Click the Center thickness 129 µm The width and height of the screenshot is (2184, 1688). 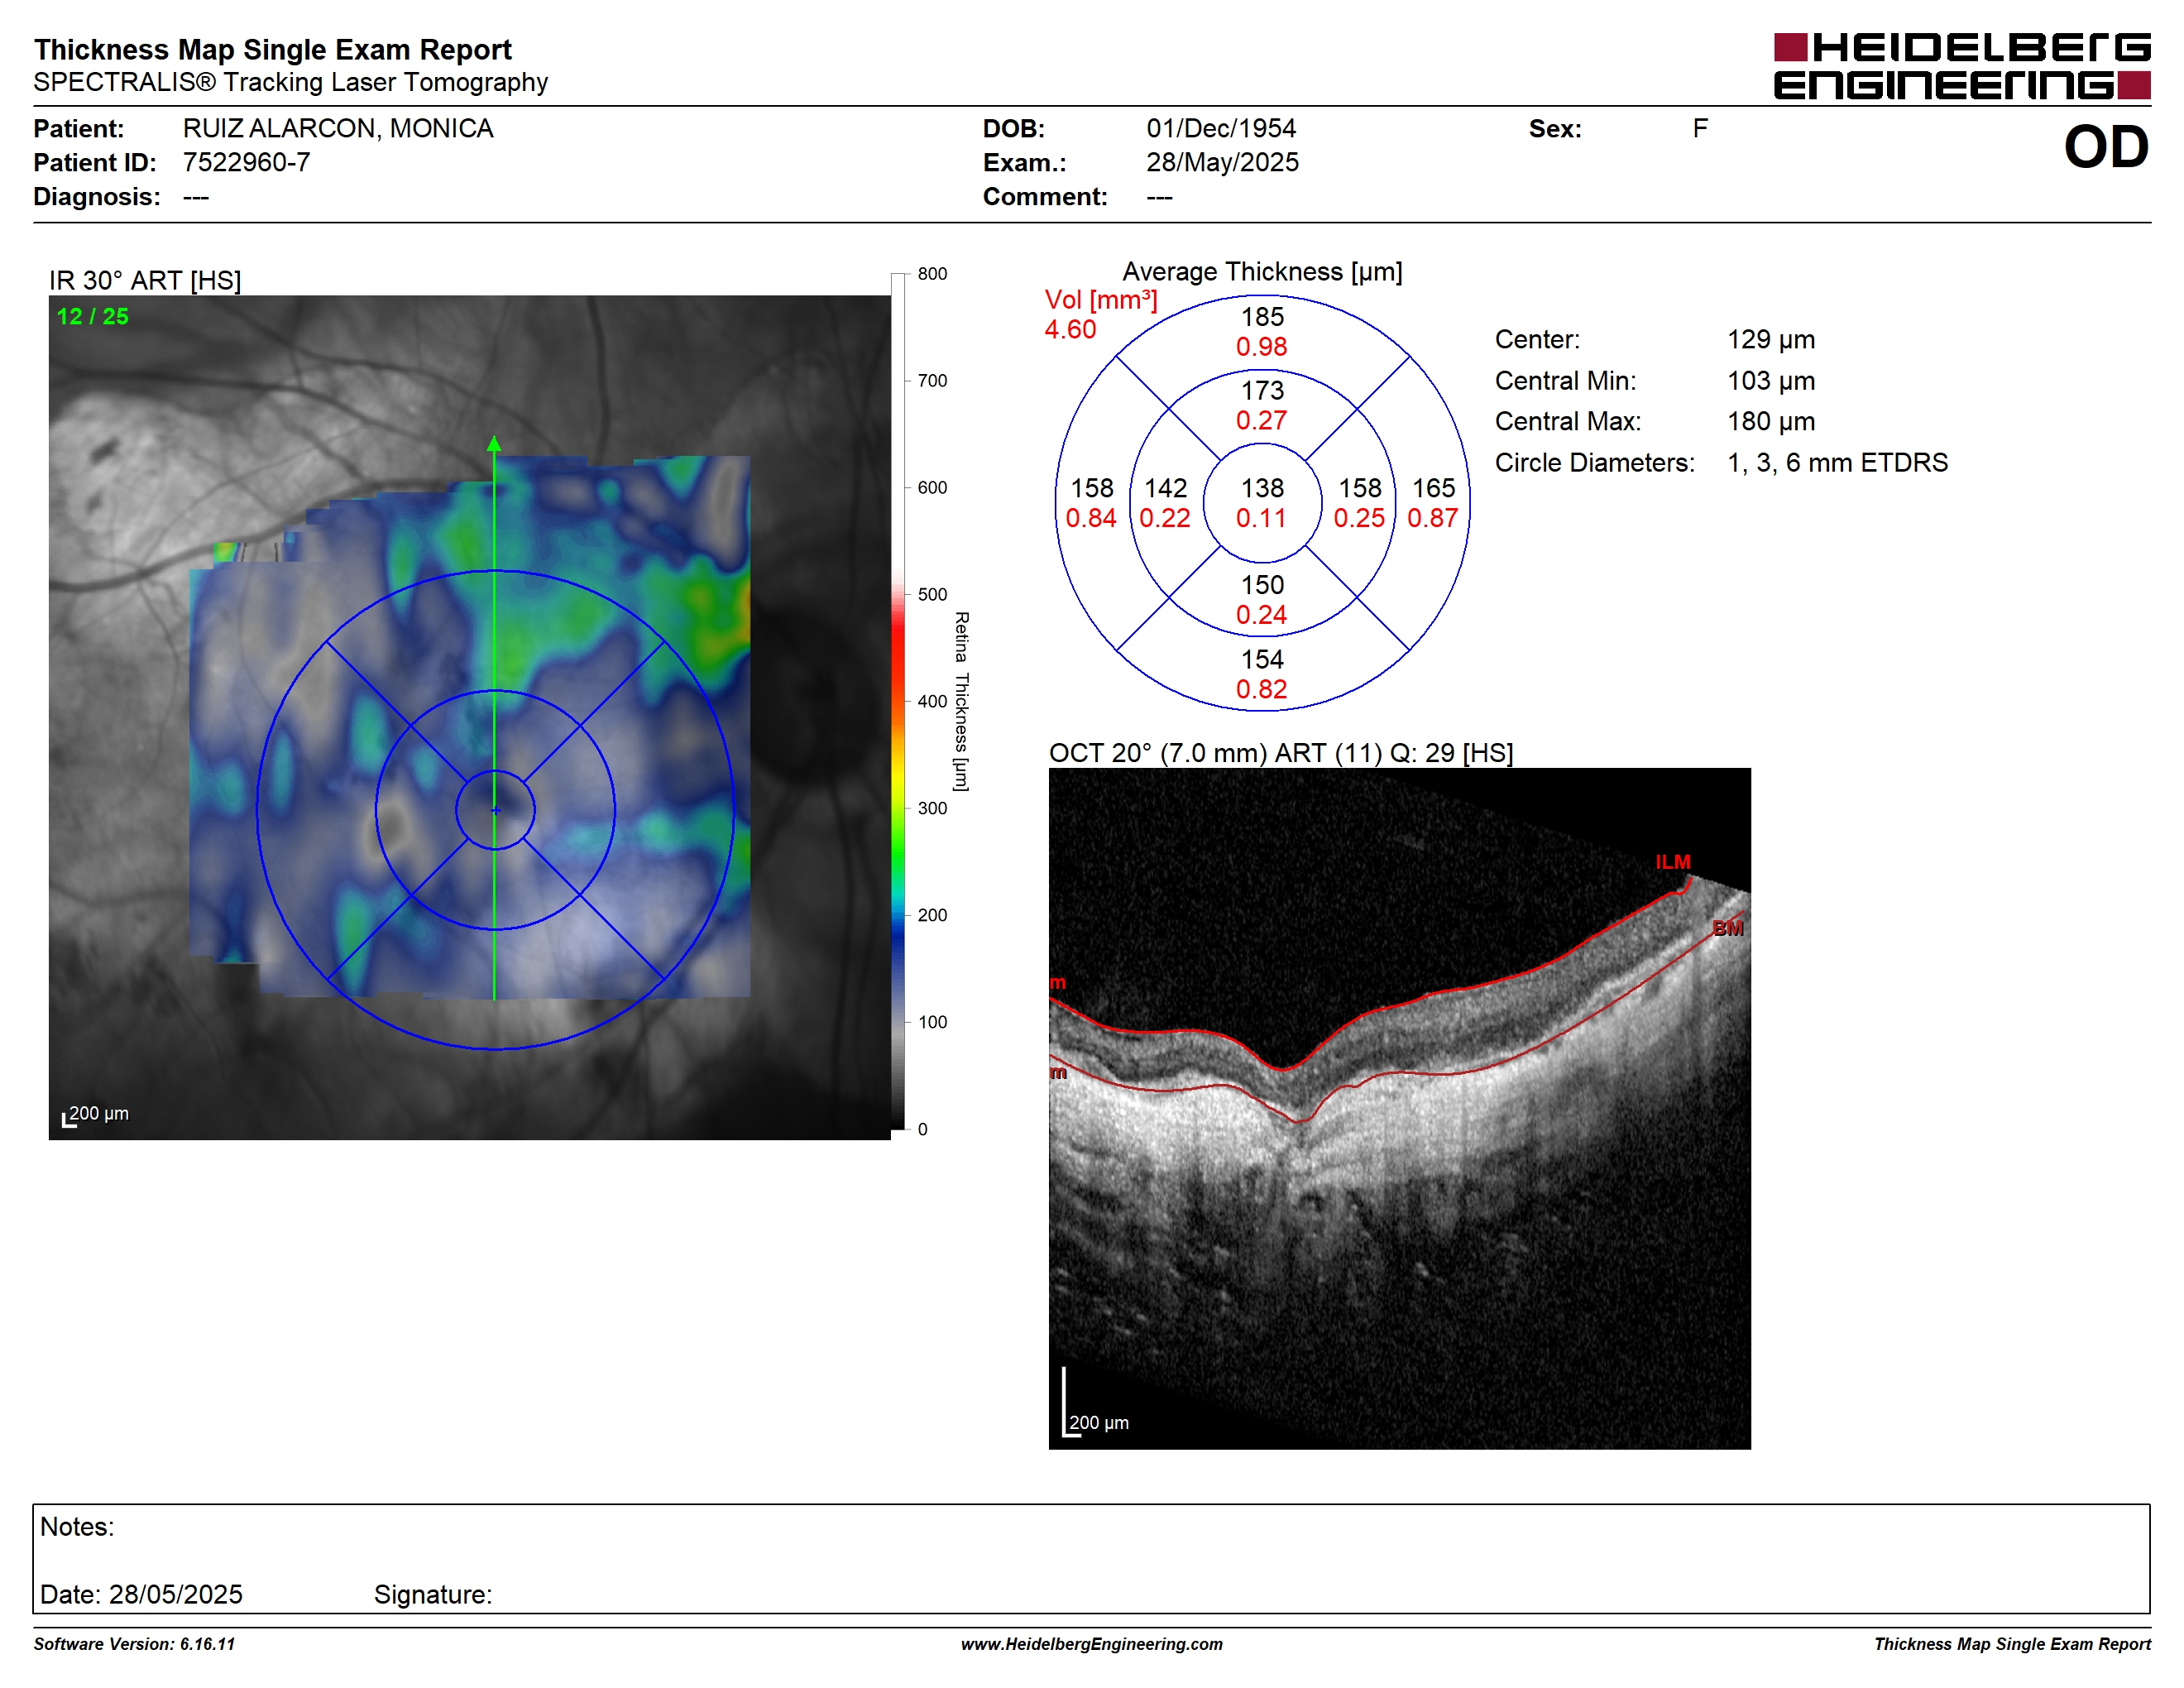1771,340
